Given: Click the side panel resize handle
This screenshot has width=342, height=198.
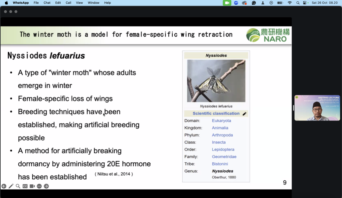Looking at the screenshot, I should [293, 108].
